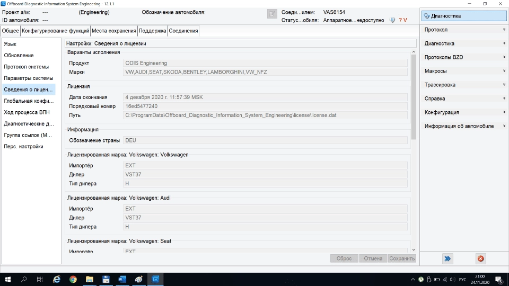The height and width of the screenshot is (286, 509).
Task: Open Конфигурирование функций tab
Action: click(x=55, y=31)
